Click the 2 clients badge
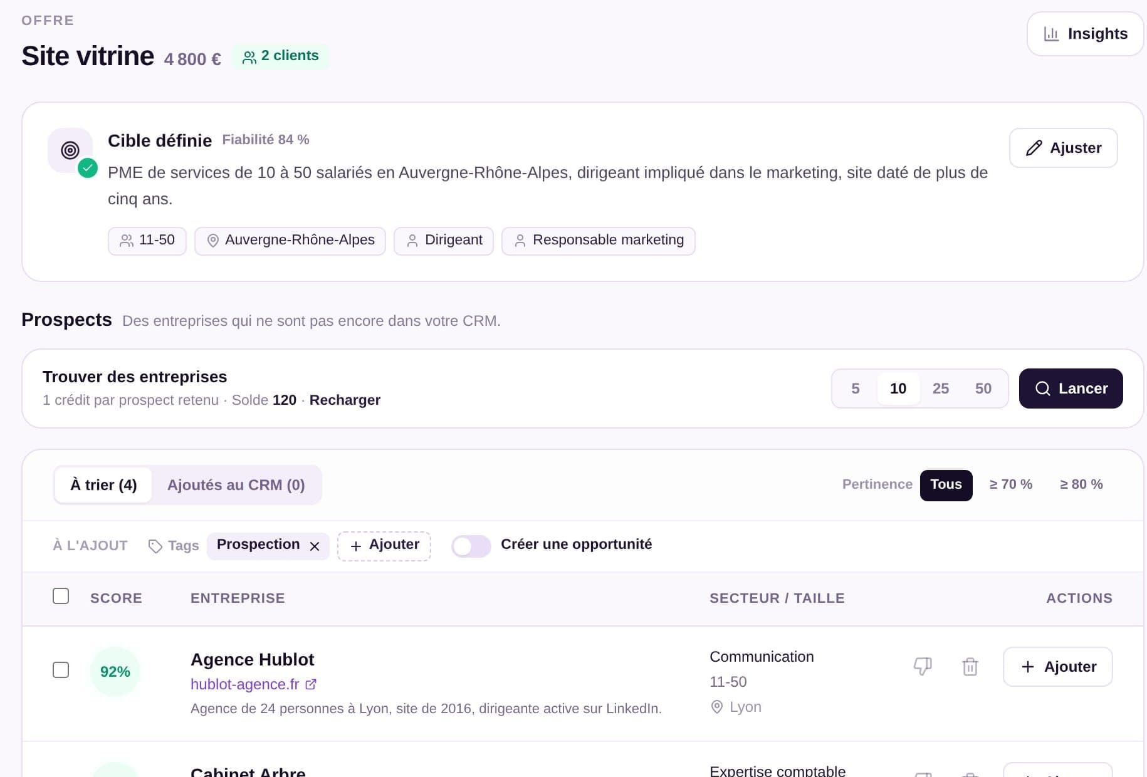The image size is (1147, 777). [x=281, y=56]
